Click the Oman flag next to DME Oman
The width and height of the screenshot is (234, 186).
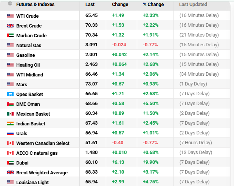coord(10,104)
